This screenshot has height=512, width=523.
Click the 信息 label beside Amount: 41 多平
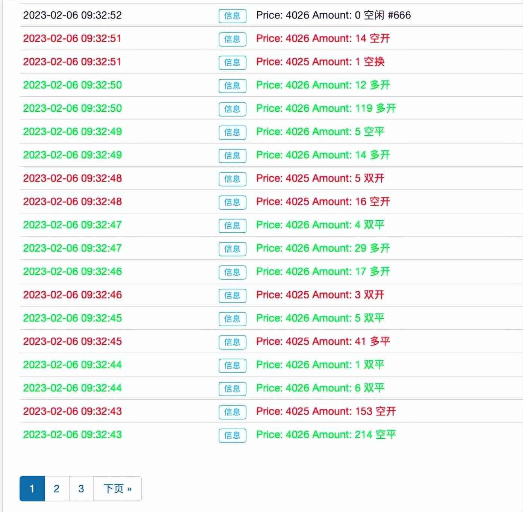click(232, 342)
